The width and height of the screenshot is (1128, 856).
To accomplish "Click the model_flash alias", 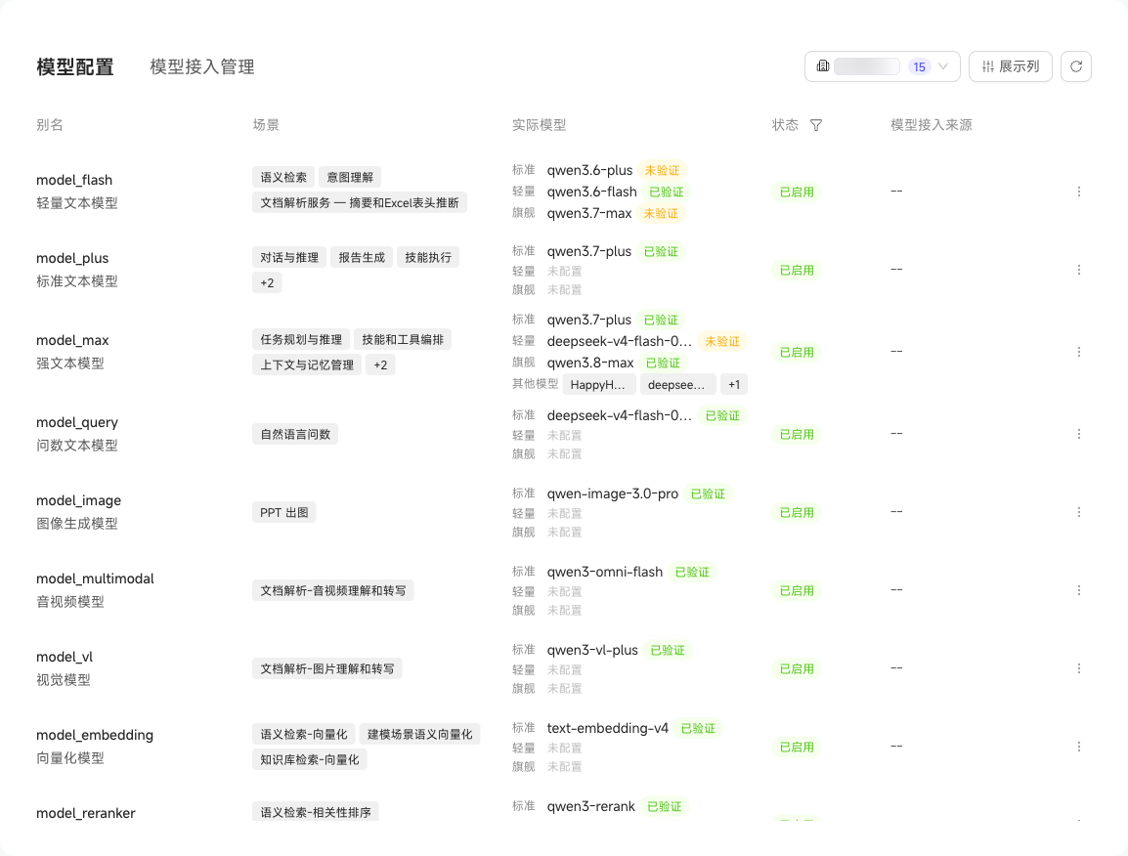I will point(74,180).
